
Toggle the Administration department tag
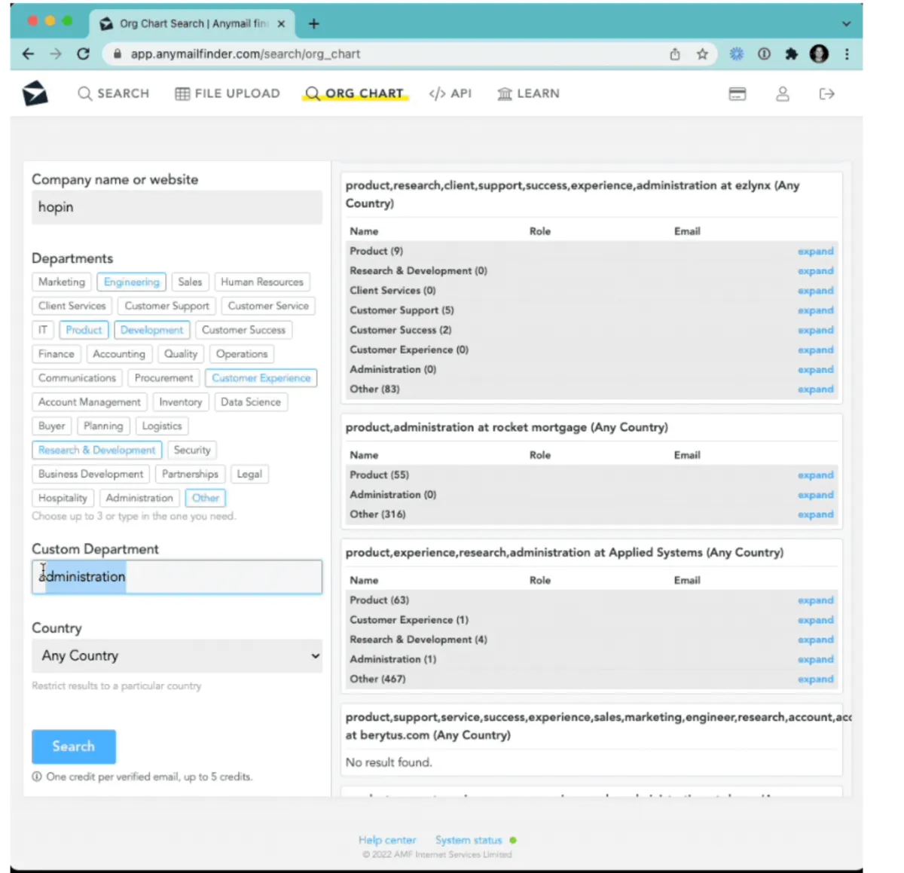tap(139, 498)
